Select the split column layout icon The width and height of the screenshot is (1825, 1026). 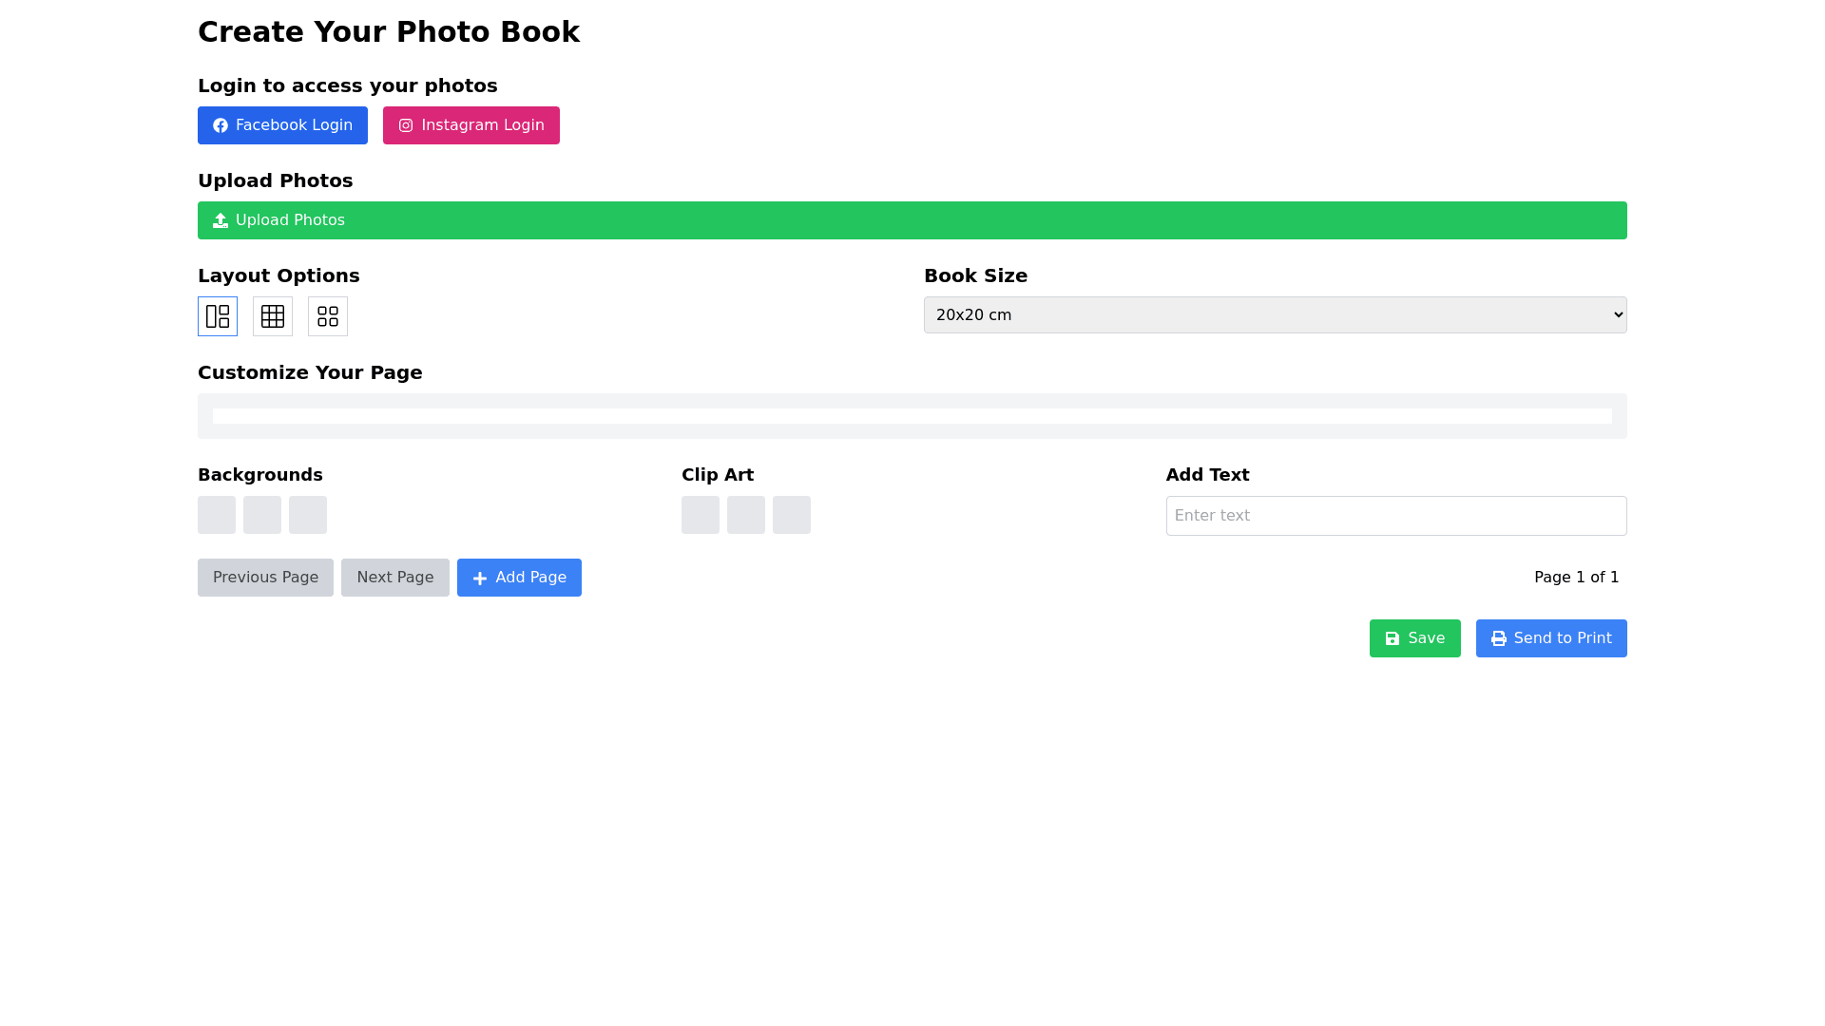[218, 316]
